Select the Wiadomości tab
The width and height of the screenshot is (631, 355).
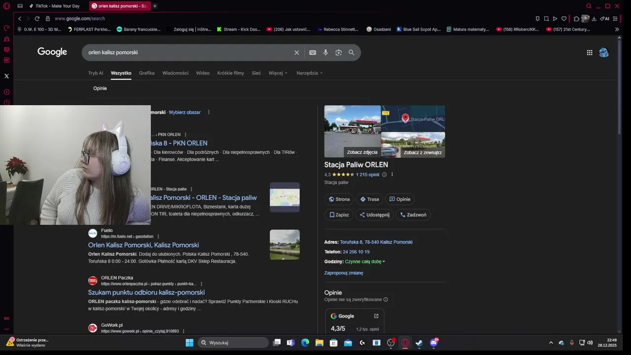(x=175, y=73)
